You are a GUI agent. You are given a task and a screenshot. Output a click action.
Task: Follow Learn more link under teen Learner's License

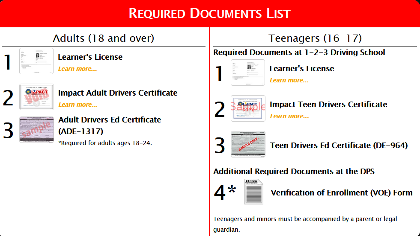[289, 80]
